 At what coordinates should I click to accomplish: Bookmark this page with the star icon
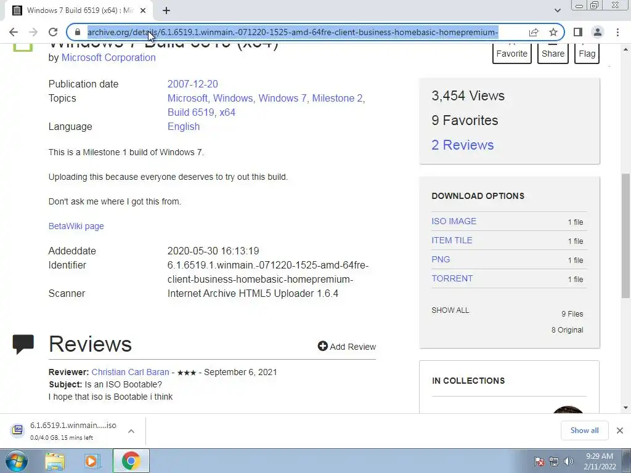(x=553, y=32)
